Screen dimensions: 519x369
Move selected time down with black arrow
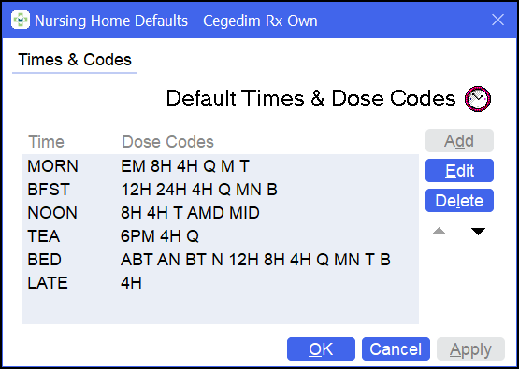click(478, 232)
